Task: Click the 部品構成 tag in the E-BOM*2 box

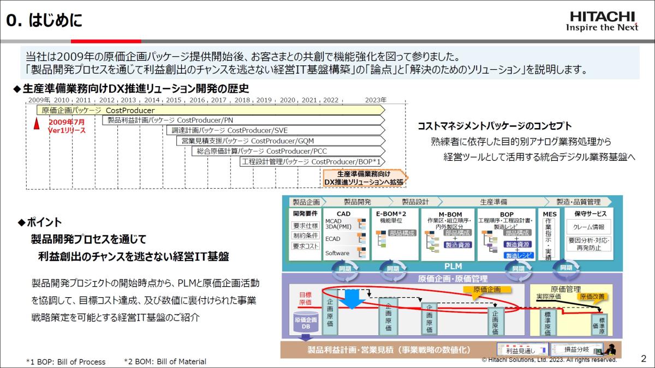Action: coord(403,233)
